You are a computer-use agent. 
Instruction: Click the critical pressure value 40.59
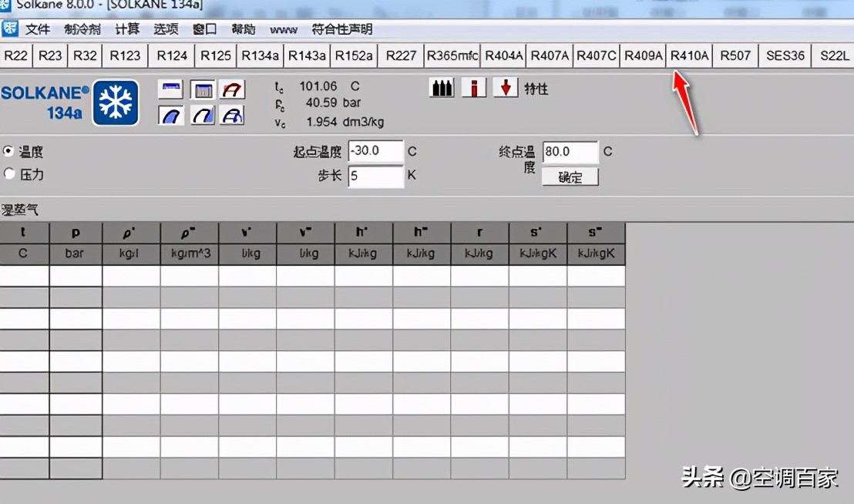click(321, 102)
